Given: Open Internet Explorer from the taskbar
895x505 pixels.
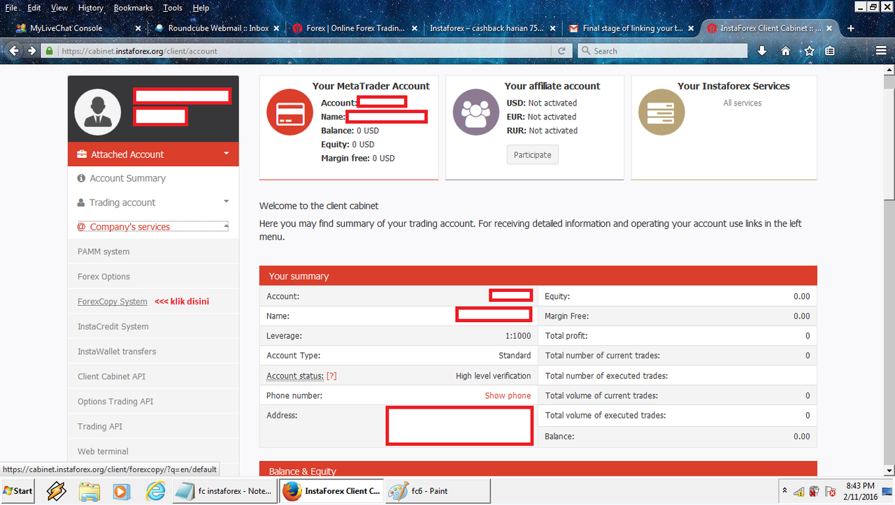Looking at the screenshot, I should point(155,491).
